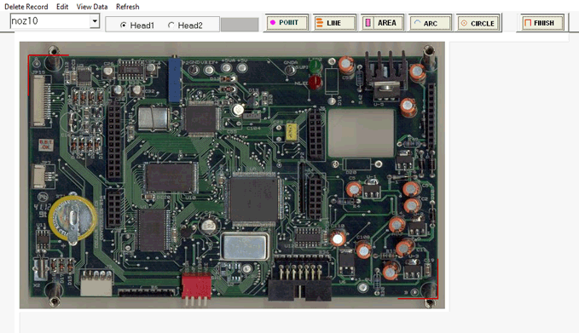Click Refresh in the menu bar
The height and width of the screenshot is (333, 579).
point(127,7)
